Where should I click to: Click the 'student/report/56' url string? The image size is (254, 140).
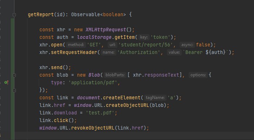pos(146,45)
